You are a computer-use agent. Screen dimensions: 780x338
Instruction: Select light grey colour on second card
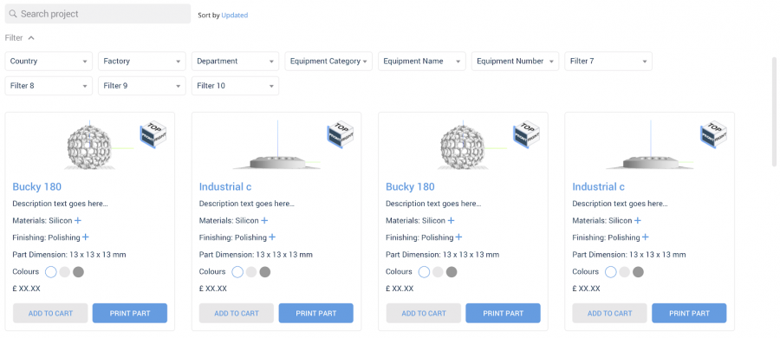point(251,272)
